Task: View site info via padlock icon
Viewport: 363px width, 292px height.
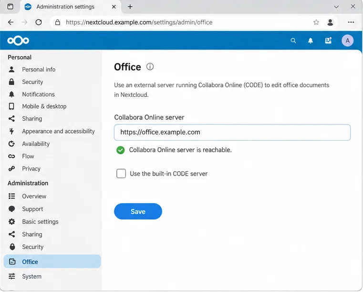Action: (58, 22)
